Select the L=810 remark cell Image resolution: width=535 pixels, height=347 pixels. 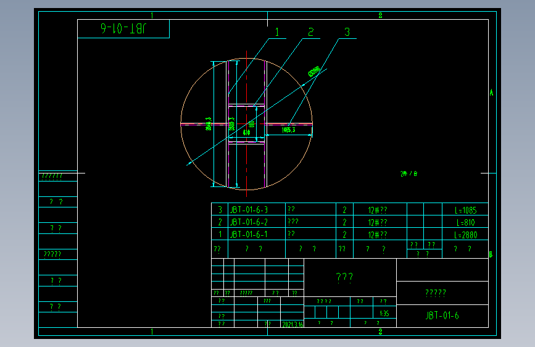click(465, 222)
